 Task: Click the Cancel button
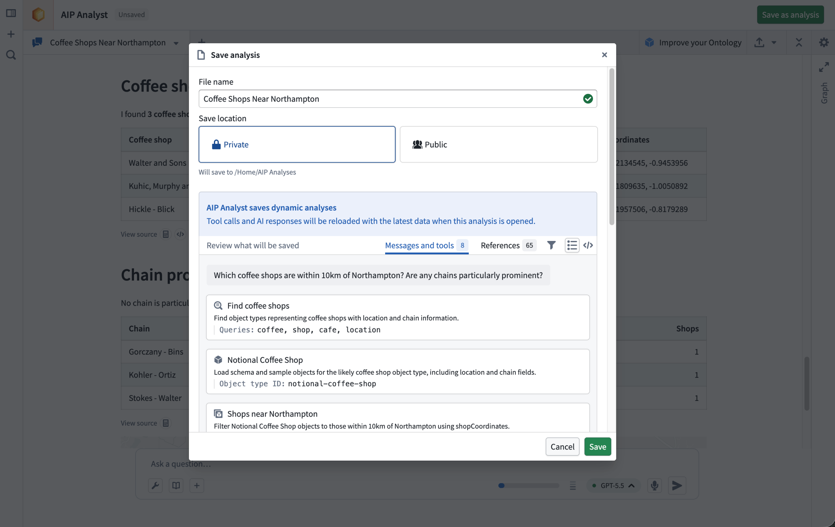[x=562, y=446]
